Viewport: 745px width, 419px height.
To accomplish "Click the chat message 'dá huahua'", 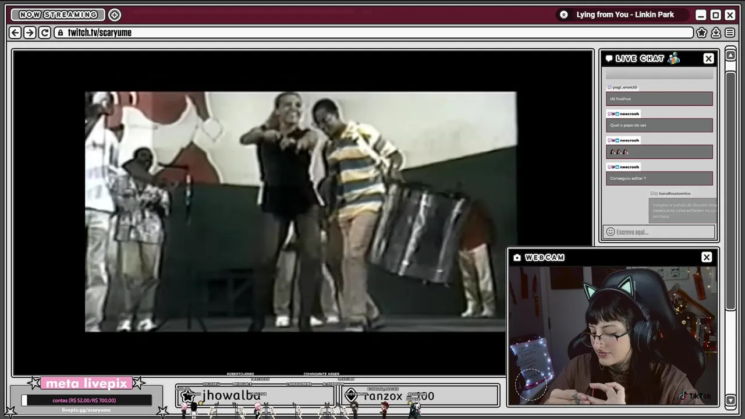I will [659, 98].
